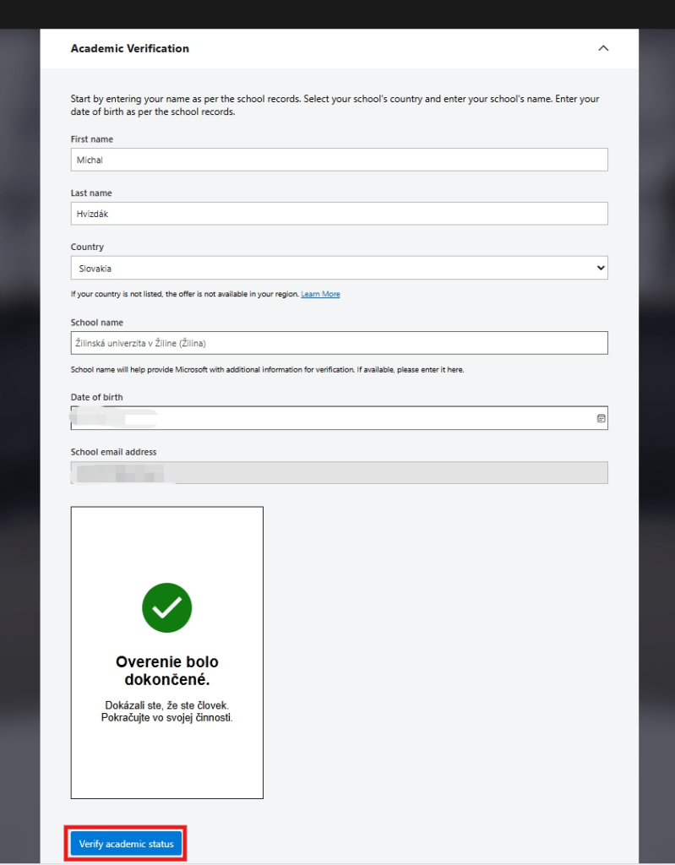Viewport: 675px width, 865px height.
Task: Click the Country dropdown arrow
Action: click(x=601, y=268)
